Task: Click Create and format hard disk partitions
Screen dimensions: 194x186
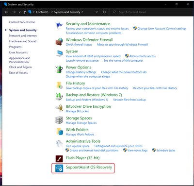Action: (x=94, y=151)
